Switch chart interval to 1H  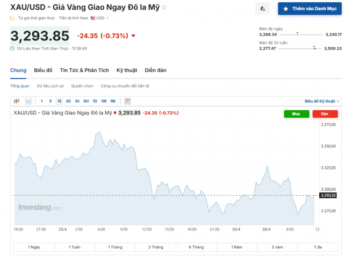tap(77, 101)
